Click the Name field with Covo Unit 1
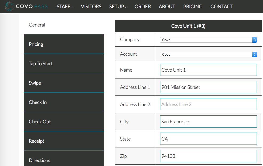Viewport: 263px width, 166px height. [x=208, y=70]
